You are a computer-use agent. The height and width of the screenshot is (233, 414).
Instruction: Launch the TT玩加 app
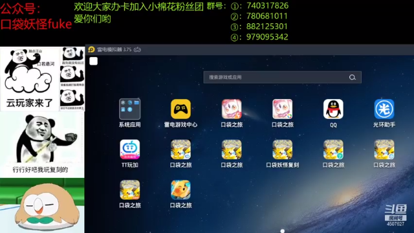click(x=129, y=150)
